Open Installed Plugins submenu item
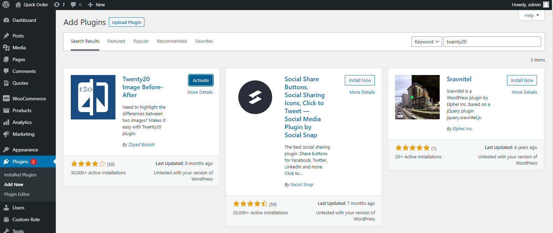 click(x=20, y=175)
